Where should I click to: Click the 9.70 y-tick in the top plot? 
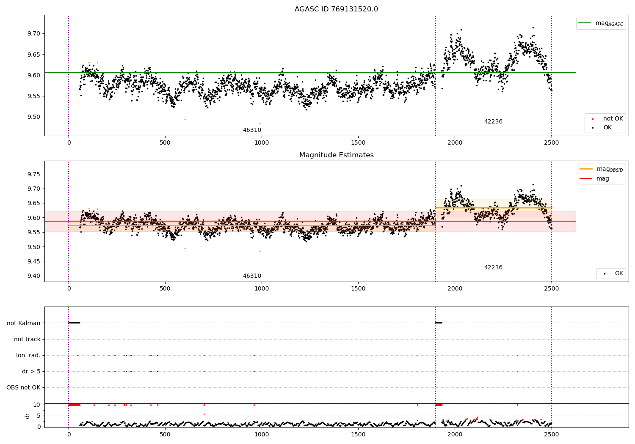33,33
